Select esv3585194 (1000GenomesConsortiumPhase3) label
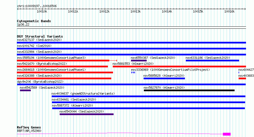Image resolution: width=254 pixels, height=137 pixels. coord(51,58)
